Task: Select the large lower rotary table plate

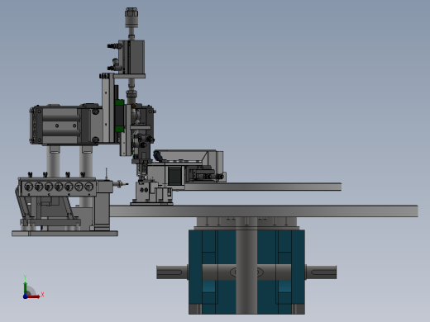Action: click(x=264, y=211)
